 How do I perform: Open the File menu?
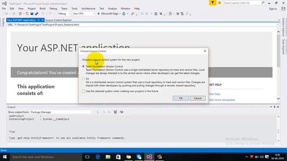tap(4, 8)
